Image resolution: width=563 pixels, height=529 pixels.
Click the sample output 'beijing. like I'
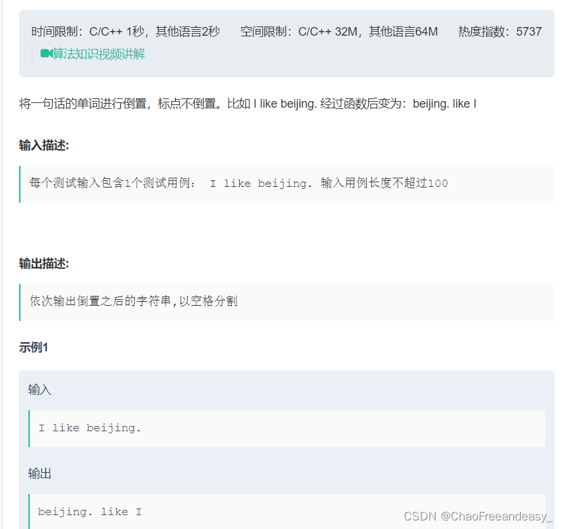[x=90, y=512]
